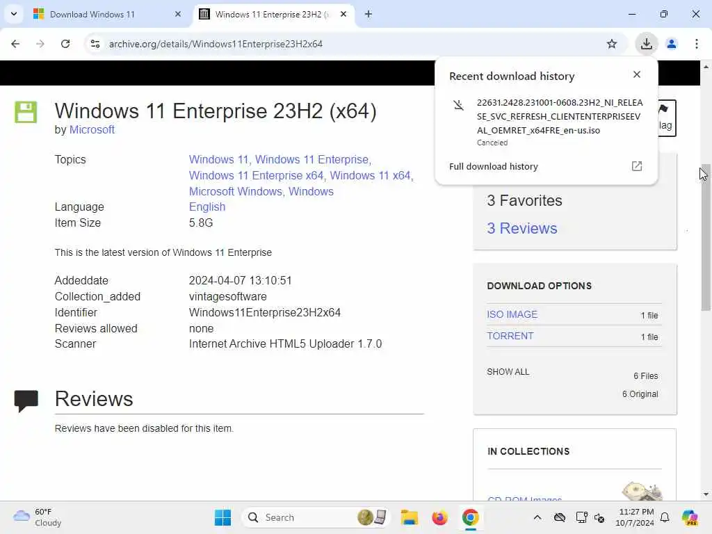The height and width of the screenshot is (534, 712).
Task: Close the Recent download history popup
Action: (x=637, y=74)
